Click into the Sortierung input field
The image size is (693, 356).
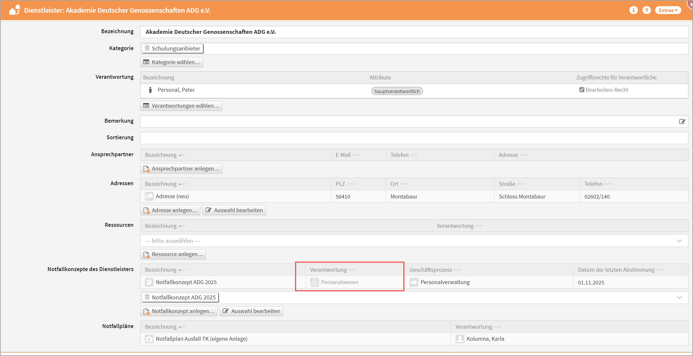pos(414,138)
